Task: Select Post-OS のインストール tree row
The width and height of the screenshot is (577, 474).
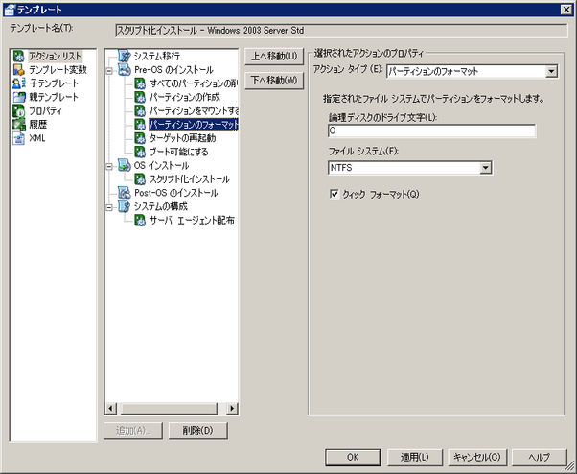Action: coord(176,193)
